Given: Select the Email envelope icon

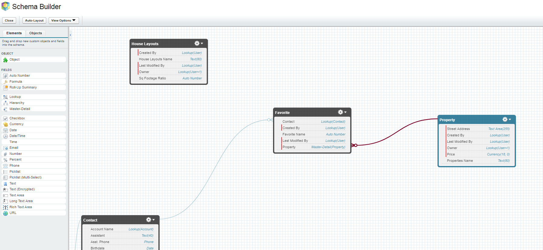Looking at the screenshot, I should coord(5,148).
